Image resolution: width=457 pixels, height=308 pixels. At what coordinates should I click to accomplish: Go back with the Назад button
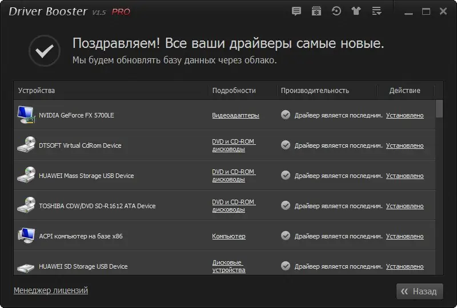point(419,291)
